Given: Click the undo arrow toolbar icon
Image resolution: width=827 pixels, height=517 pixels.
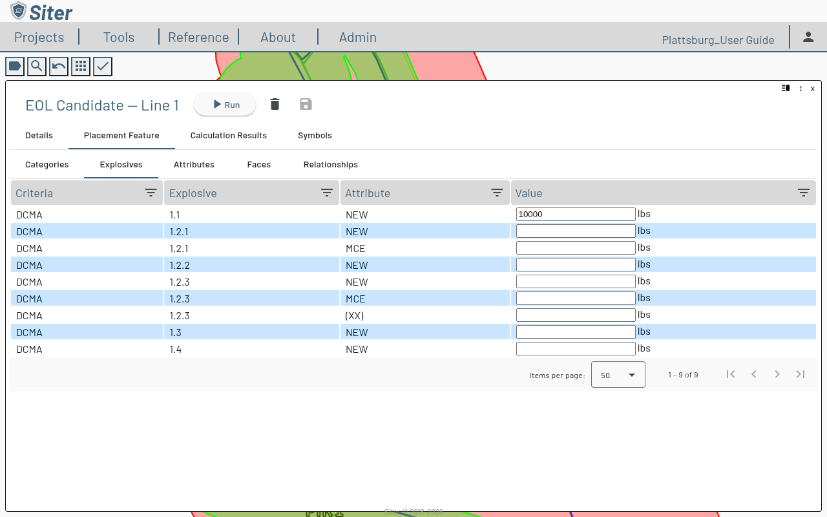Looking at the screenshot, I should pyautogui.click(x=59, y=67).
